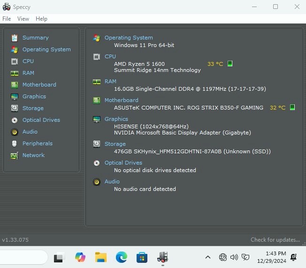Select Operating System in the sidebar
306x268 pixels.
pyautogui.click(x=46, y=49)
